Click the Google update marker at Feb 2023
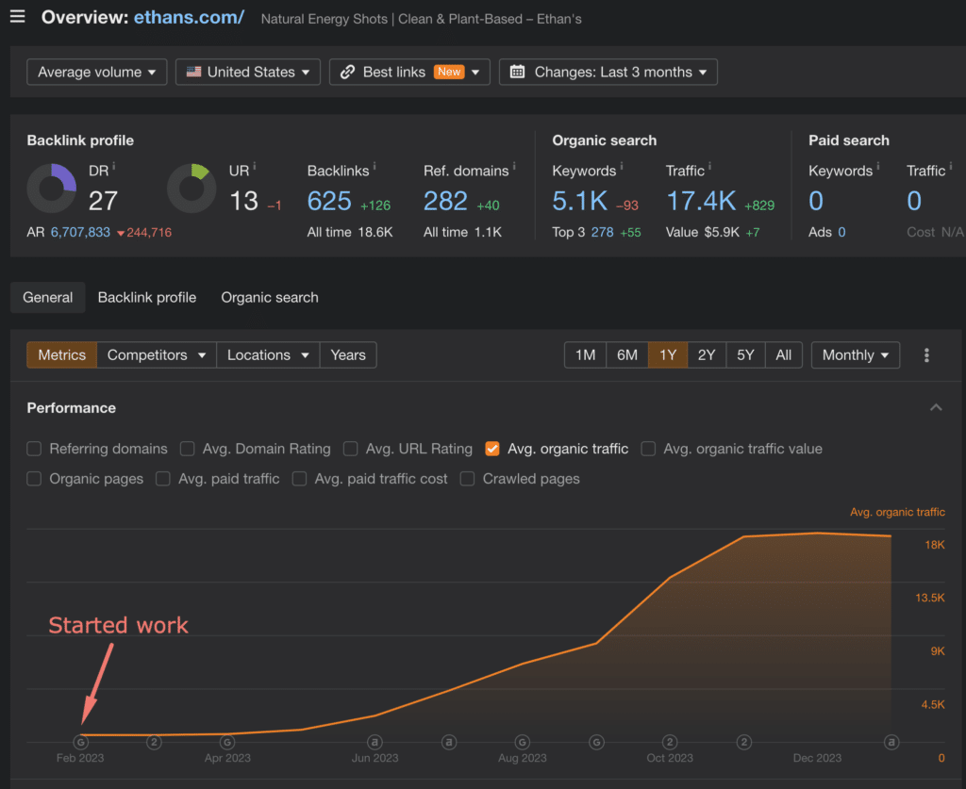The height and width of the screenshot is (789, 966). coord(81,742)
